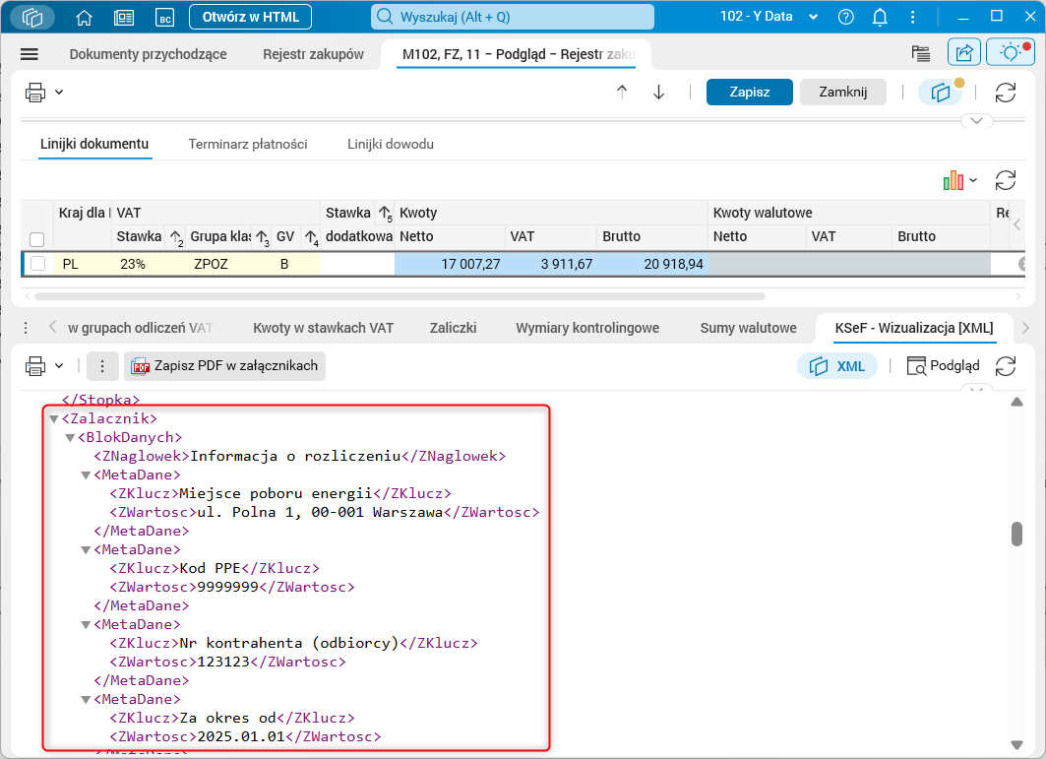Screen dimensions: 1046x759
Task: Select Sumy walutowe tab
Action: (748, 328)
